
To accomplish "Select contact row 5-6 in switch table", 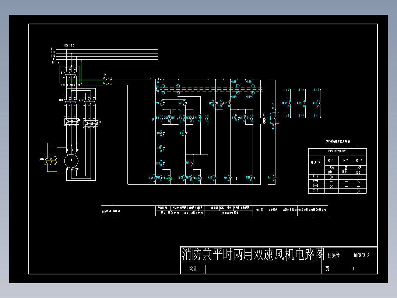I will point(337,186).
